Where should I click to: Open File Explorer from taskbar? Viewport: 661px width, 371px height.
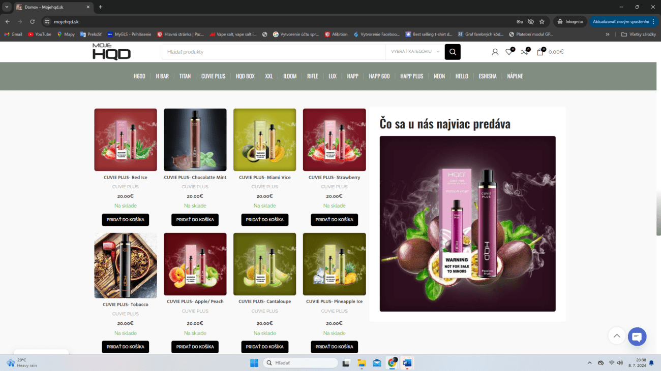(x=362, y=363)
